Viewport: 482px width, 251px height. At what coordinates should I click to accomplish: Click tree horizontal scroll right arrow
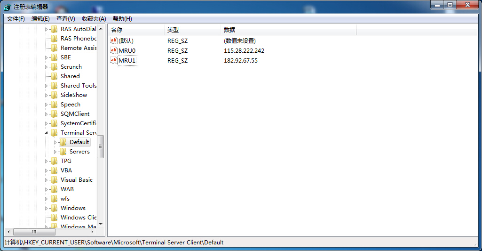coord(92,232)
